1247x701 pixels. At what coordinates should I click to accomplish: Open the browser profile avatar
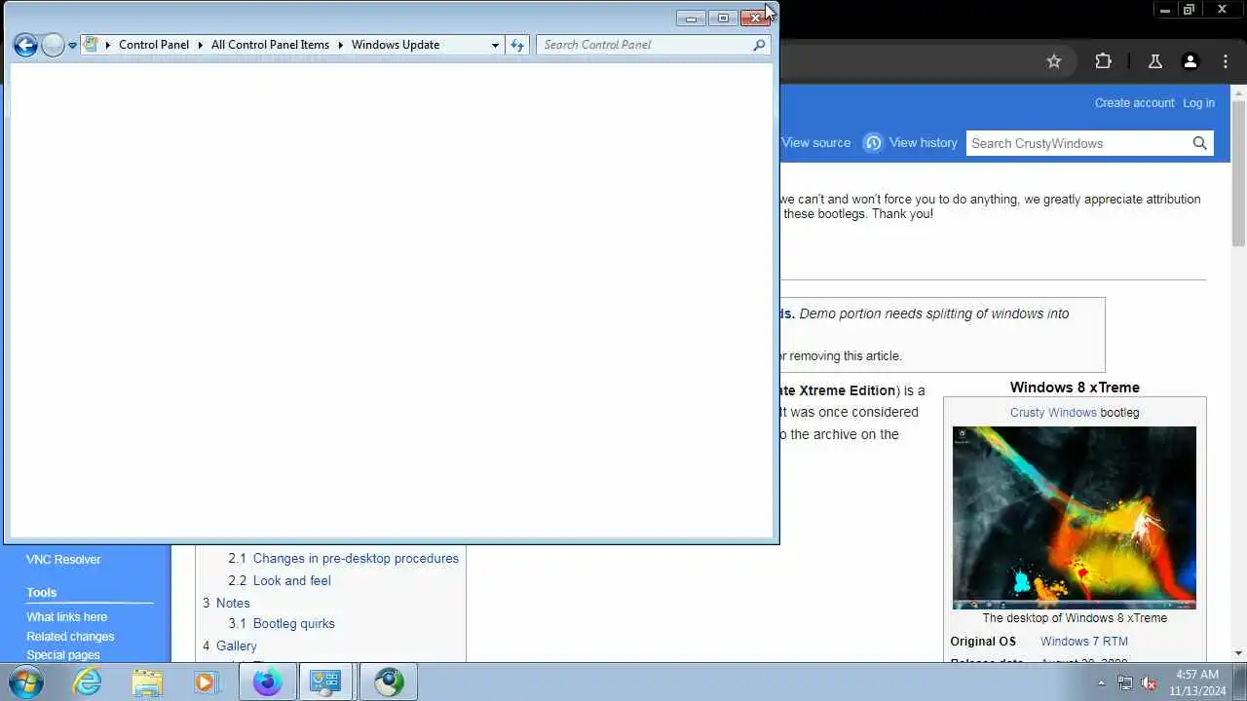tap(1190, 61)
